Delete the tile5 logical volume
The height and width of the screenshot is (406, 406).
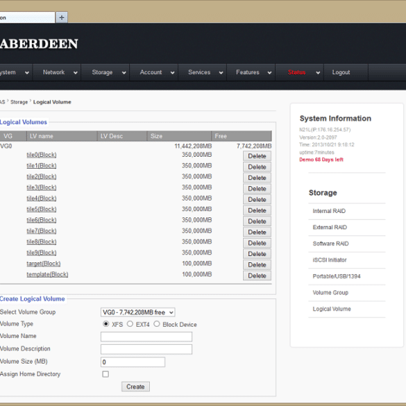pos(257,210)
